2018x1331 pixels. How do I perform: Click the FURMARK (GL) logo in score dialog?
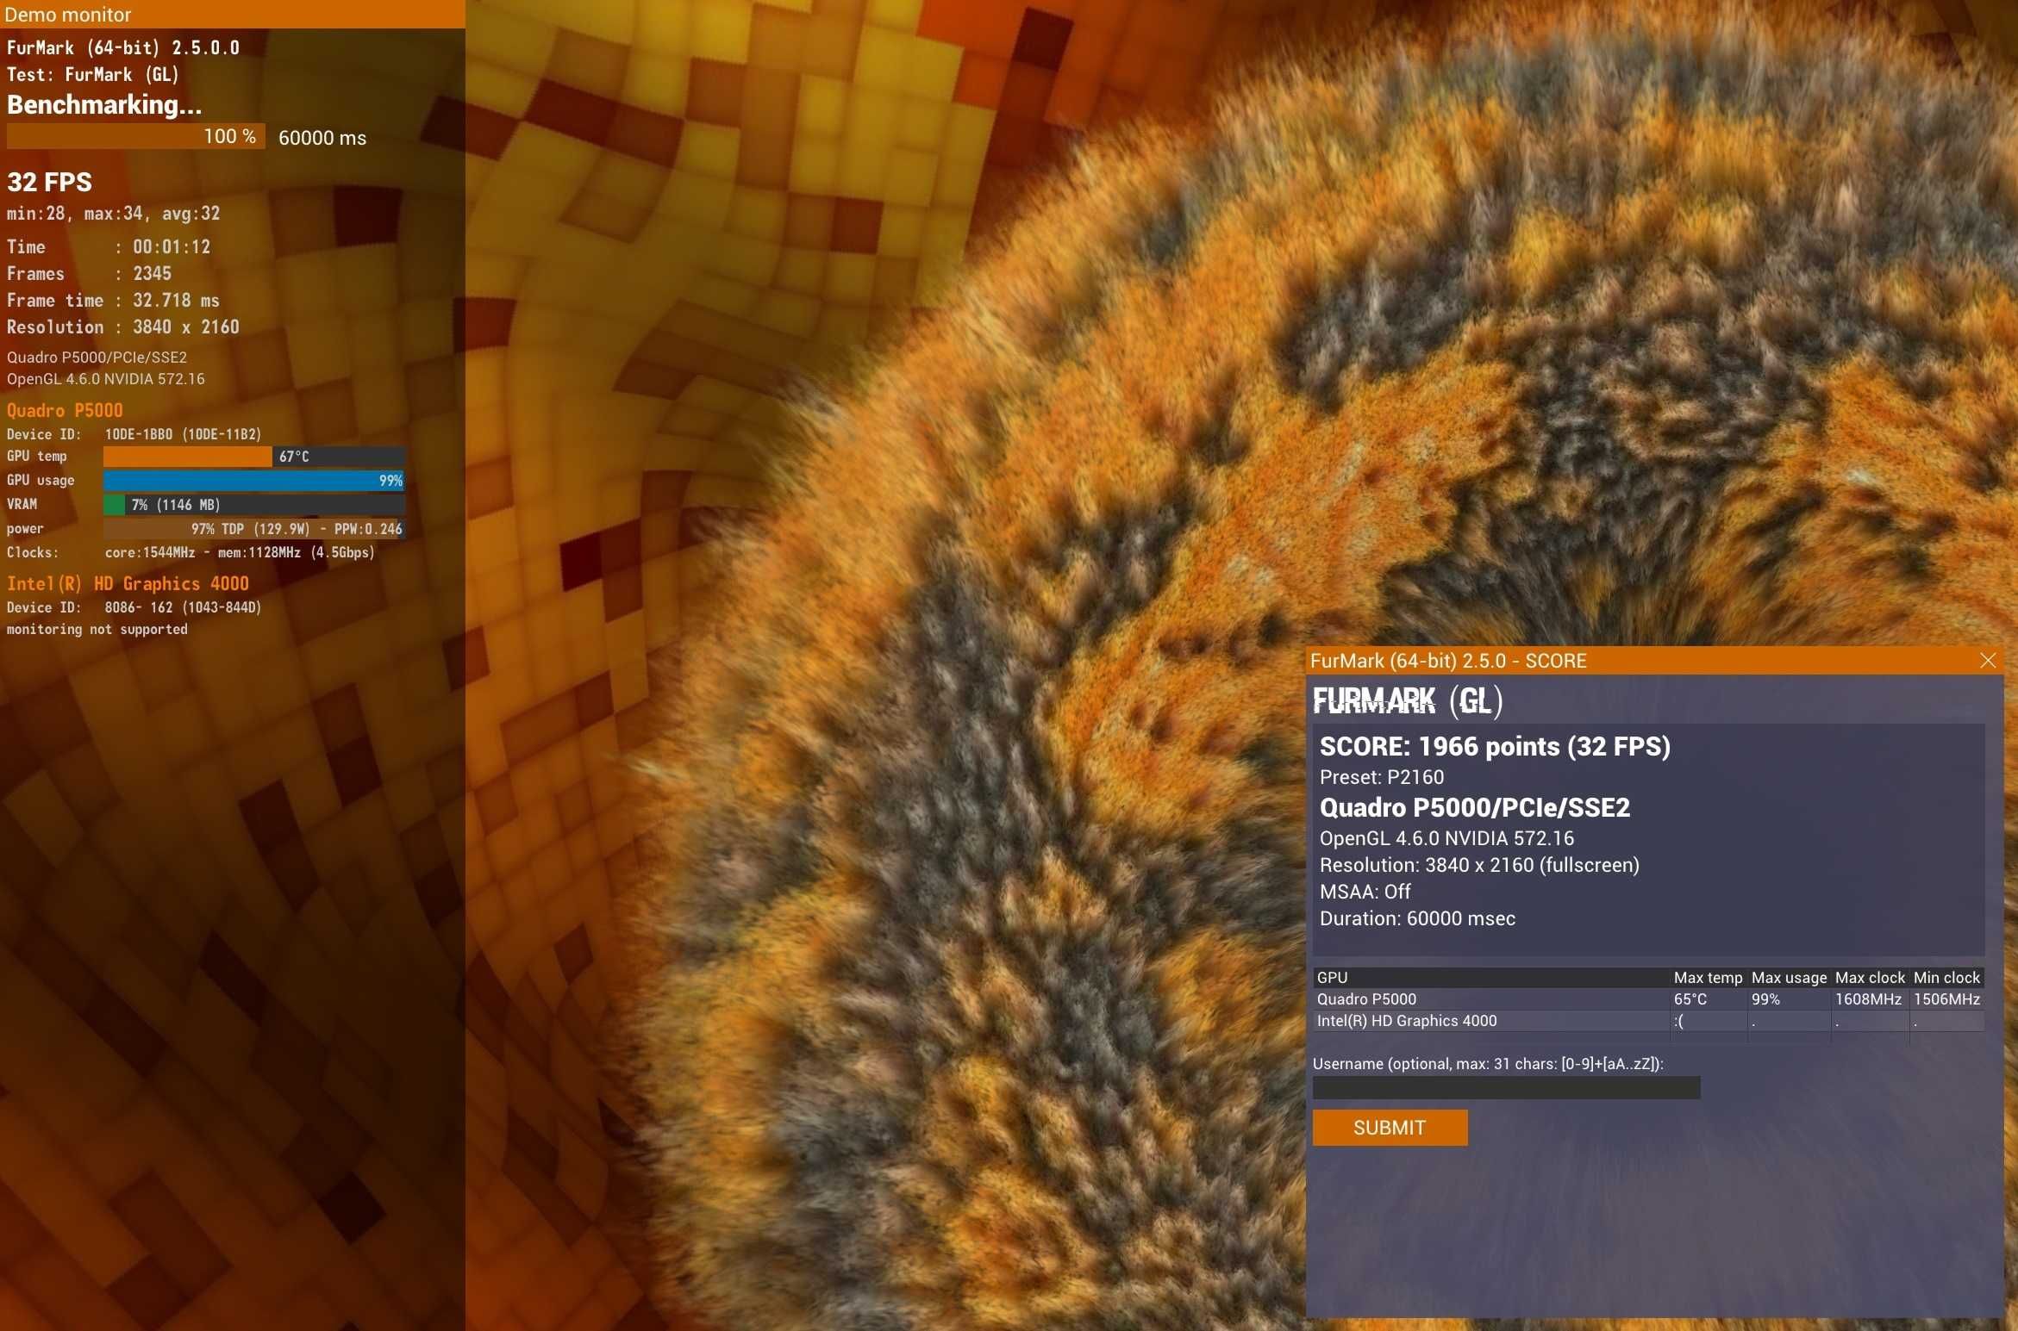point(1408,700)
